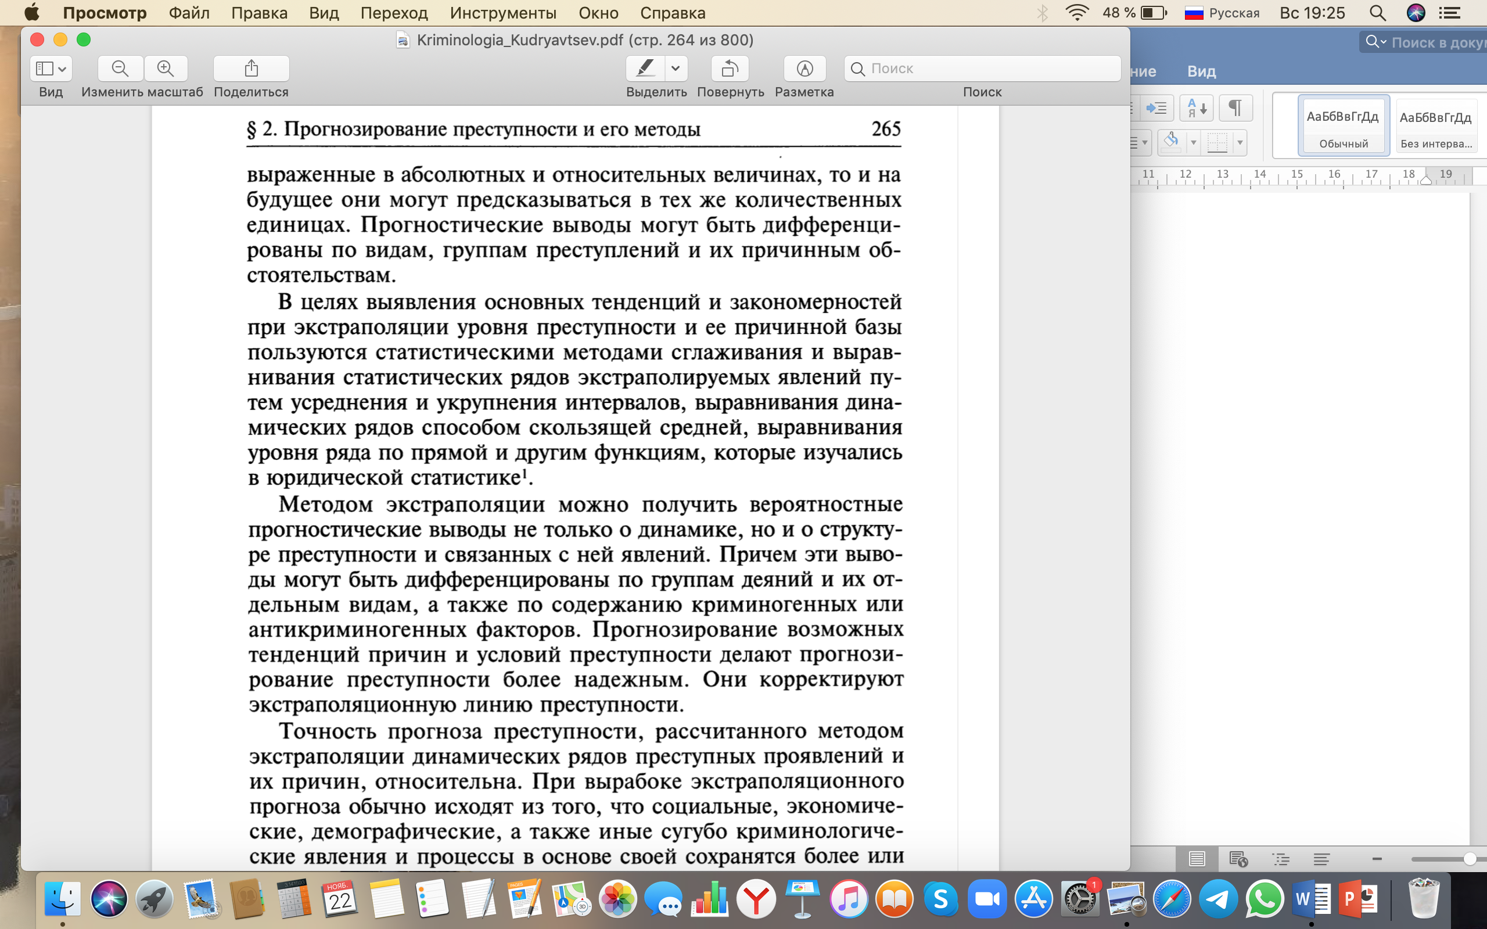Screen dimensions: 1487x929
Task: Expand Word shading color dropdown
Action: click(1193, 143)
